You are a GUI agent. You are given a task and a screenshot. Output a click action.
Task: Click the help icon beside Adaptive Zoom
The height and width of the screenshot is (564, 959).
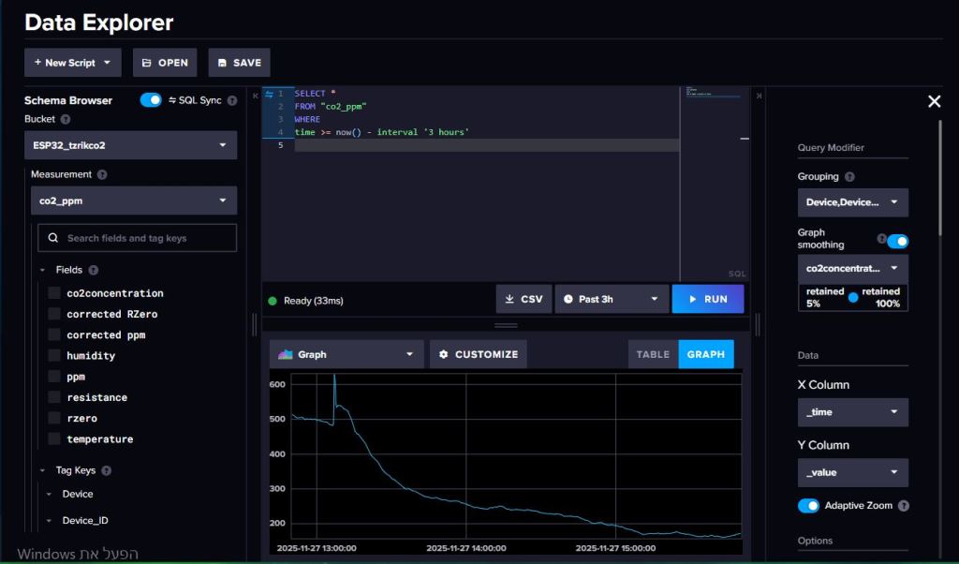click(x=903, y=506)
